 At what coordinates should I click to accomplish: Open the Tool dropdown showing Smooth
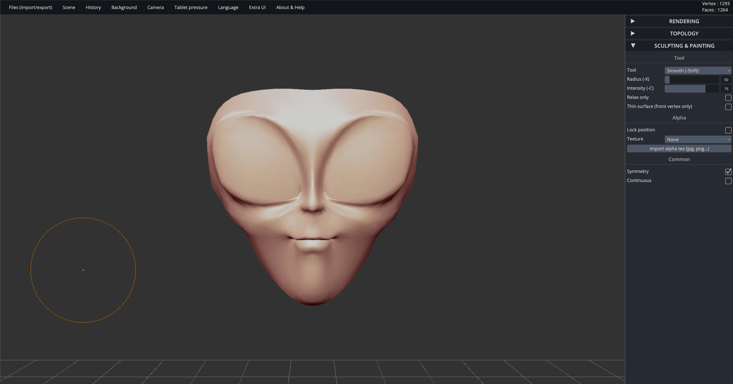tap(698, 71)
